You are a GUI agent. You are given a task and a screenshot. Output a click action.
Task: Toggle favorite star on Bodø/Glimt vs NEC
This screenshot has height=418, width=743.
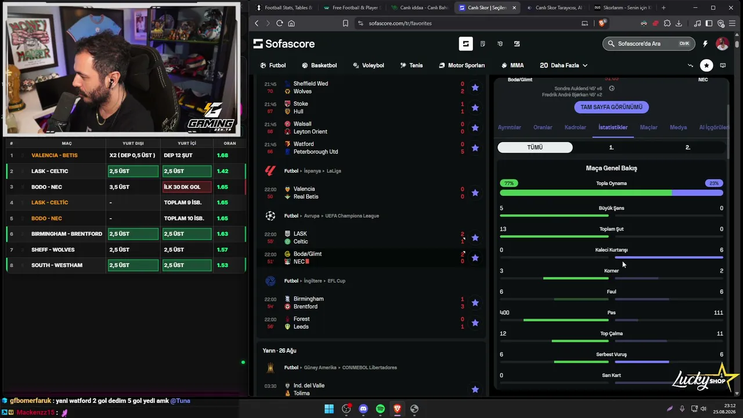click(x=475, y=258)
